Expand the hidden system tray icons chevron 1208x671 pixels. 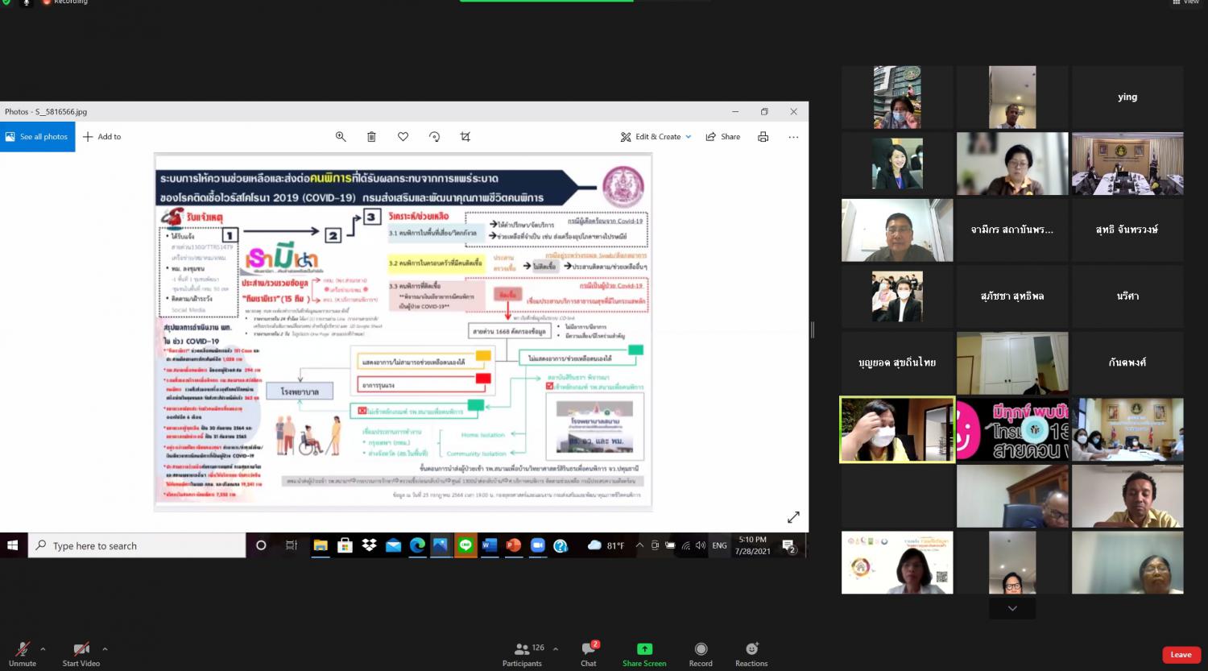[639, 545]
